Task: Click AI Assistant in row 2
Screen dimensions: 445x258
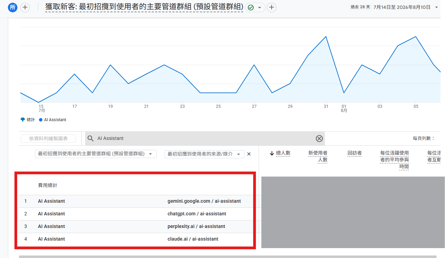Action: coord(51,214)
